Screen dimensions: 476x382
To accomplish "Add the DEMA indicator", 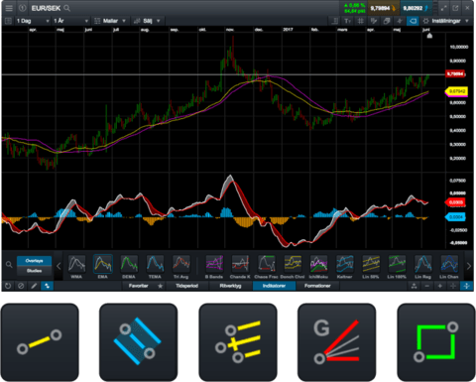I will click(x=129, y=267).
